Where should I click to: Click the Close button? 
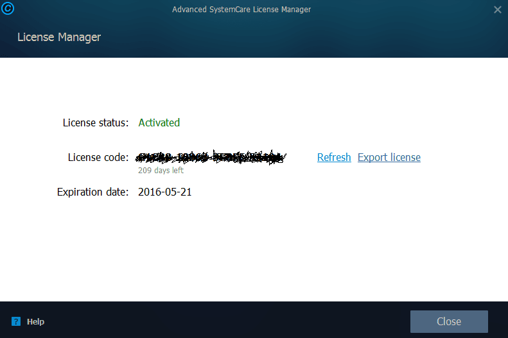point(449,321)
